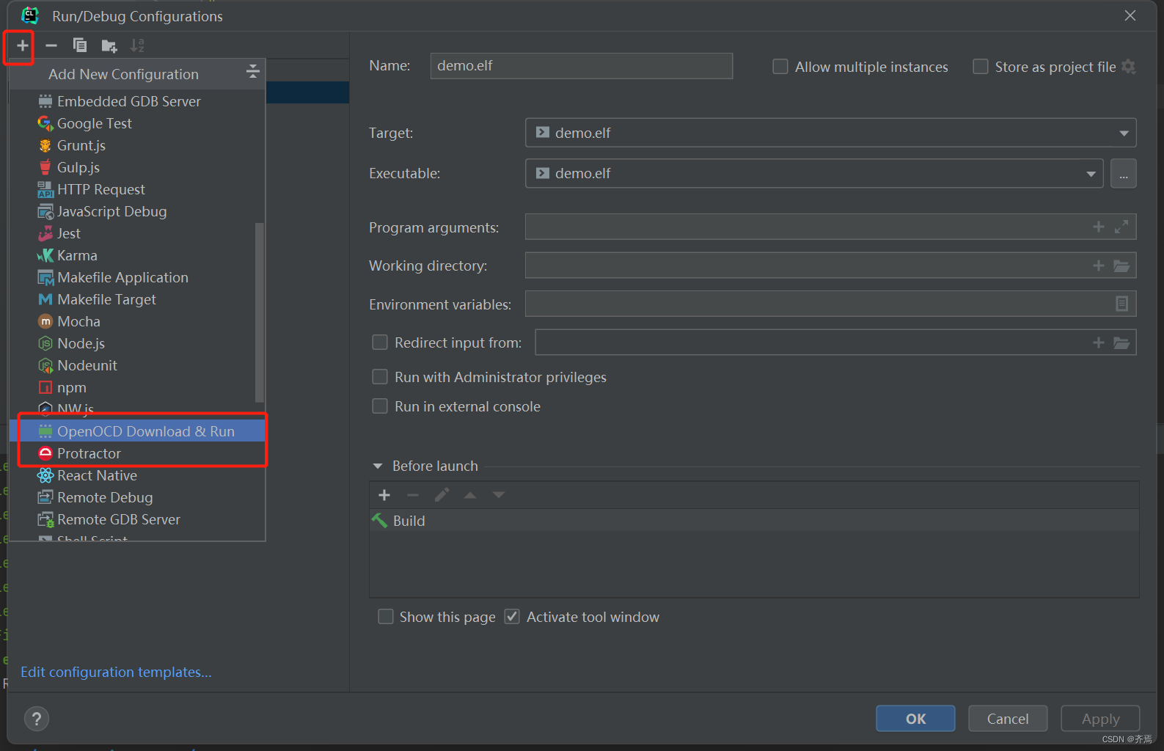Open the help question mark button
Viewport: 1164px width, 751px height.
click(x=37, y=719)
